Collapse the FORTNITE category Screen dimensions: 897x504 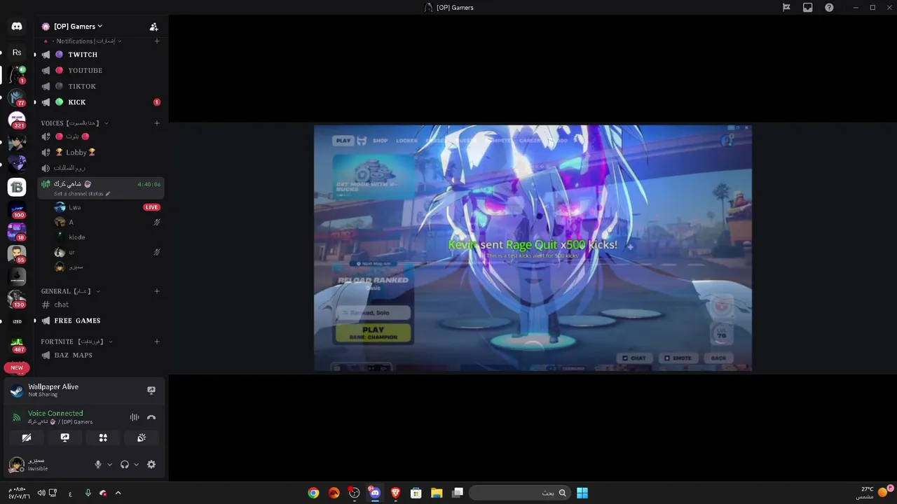[76, 342]
